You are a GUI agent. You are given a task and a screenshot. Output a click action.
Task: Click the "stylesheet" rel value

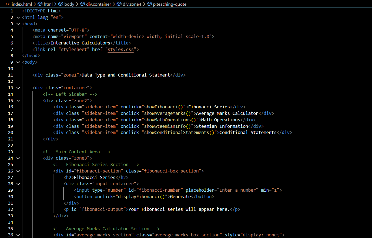pos(74,49)
